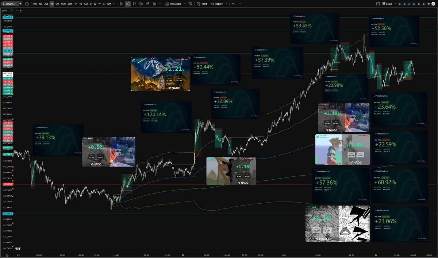Switch to 12M interval
Viewport: 438px width, 258px height.
109,4
